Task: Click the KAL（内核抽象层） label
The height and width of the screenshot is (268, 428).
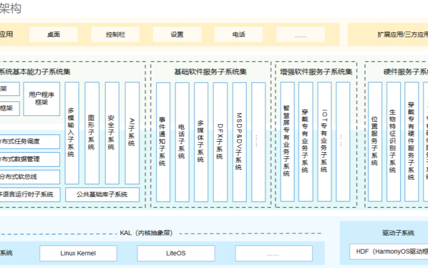Action: 147,233
